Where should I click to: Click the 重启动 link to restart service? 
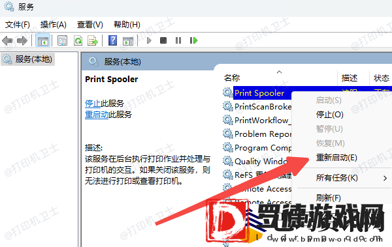click(97, 115)
